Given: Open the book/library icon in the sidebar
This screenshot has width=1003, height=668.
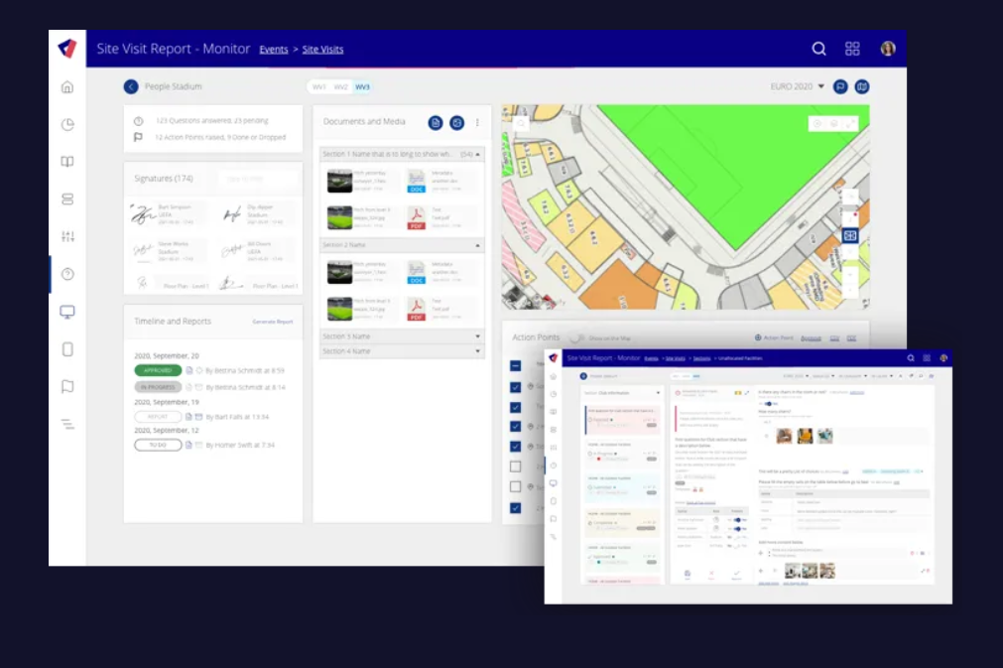Looking at the screenshot, I should coord(65,162).
